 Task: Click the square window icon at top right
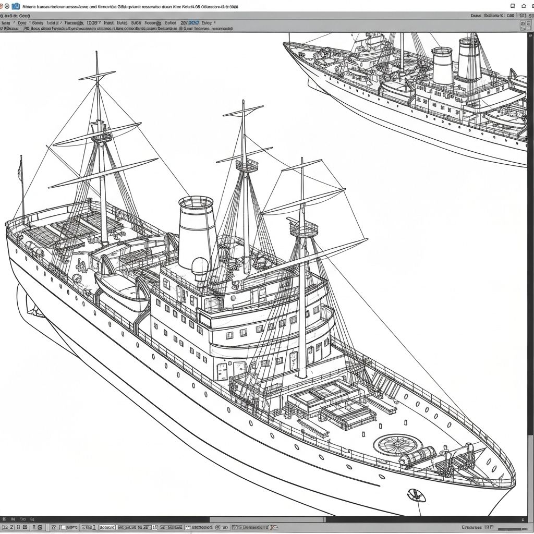click(x=513, y=6)
